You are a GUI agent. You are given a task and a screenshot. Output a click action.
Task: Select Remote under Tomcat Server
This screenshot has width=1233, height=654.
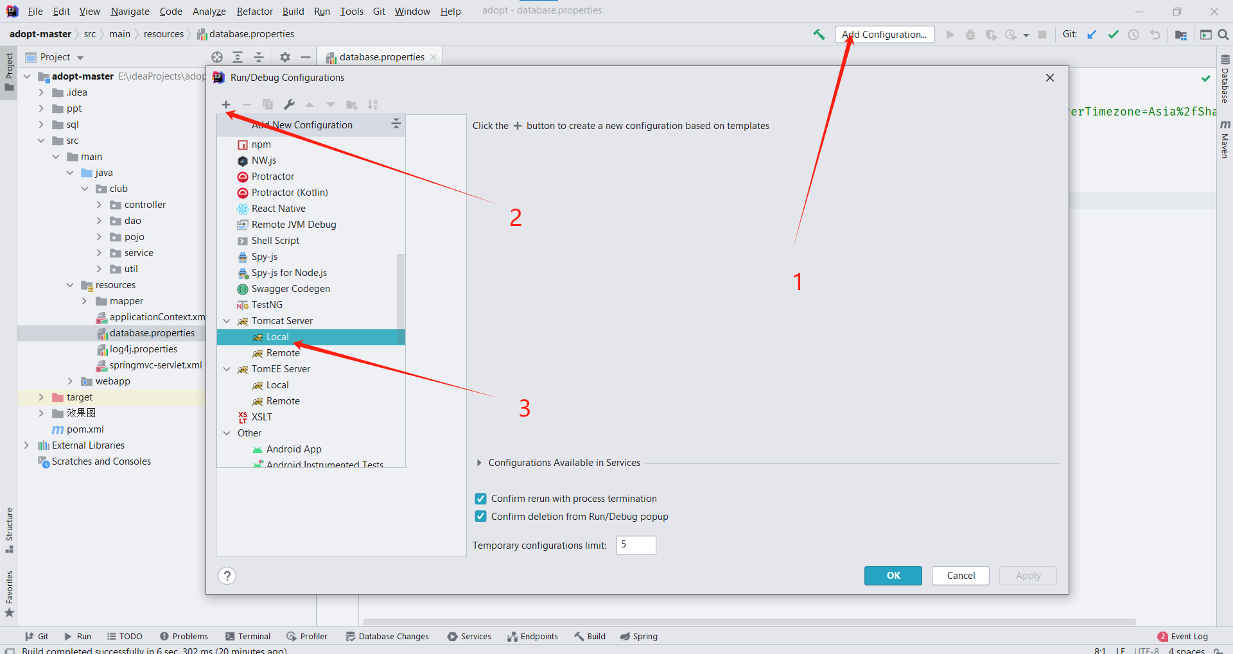coord(311,353)
